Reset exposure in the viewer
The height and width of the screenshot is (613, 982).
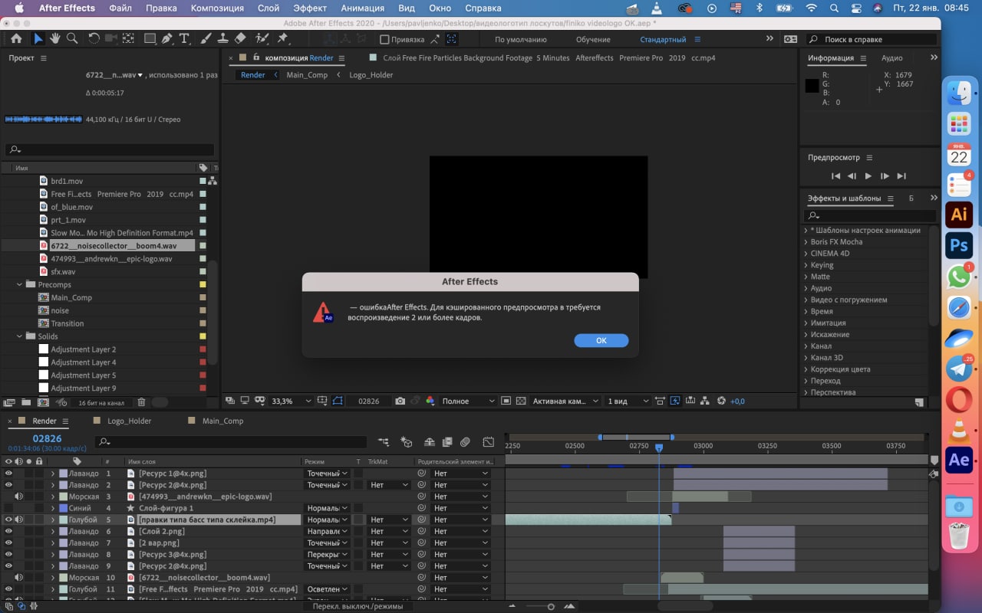click(x=721, y=401)
